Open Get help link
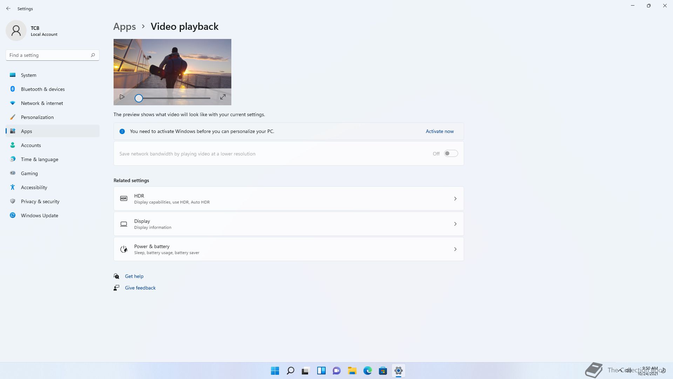The image size is (673, 379). 134,276
